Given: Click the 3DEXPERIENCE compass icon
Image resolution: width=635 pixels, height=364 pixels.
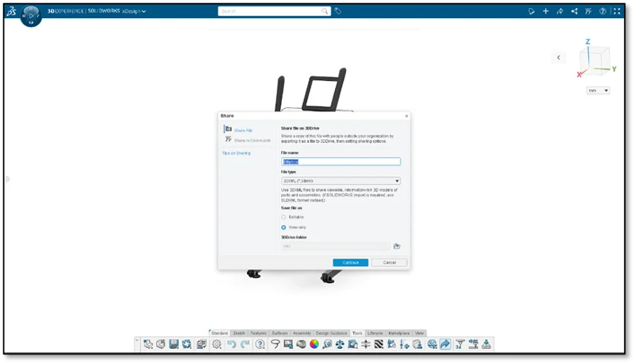Looking at the screenshot, I should click(31, 15).
